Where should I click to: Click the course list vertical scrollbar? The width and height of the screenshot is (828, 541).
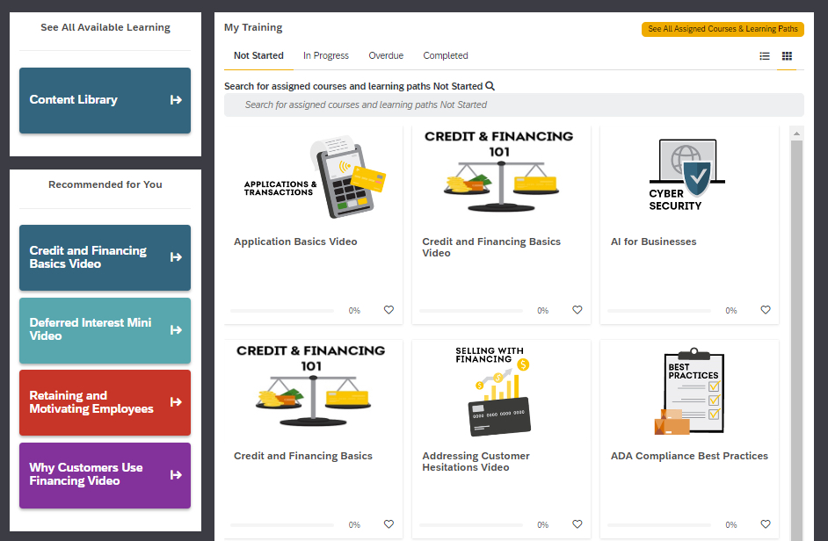[796, 340]
